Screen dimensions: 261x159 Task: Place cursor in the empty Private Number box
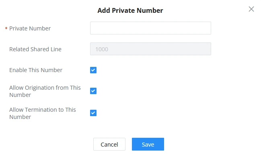pyautogui.click(x=150, y=28)
